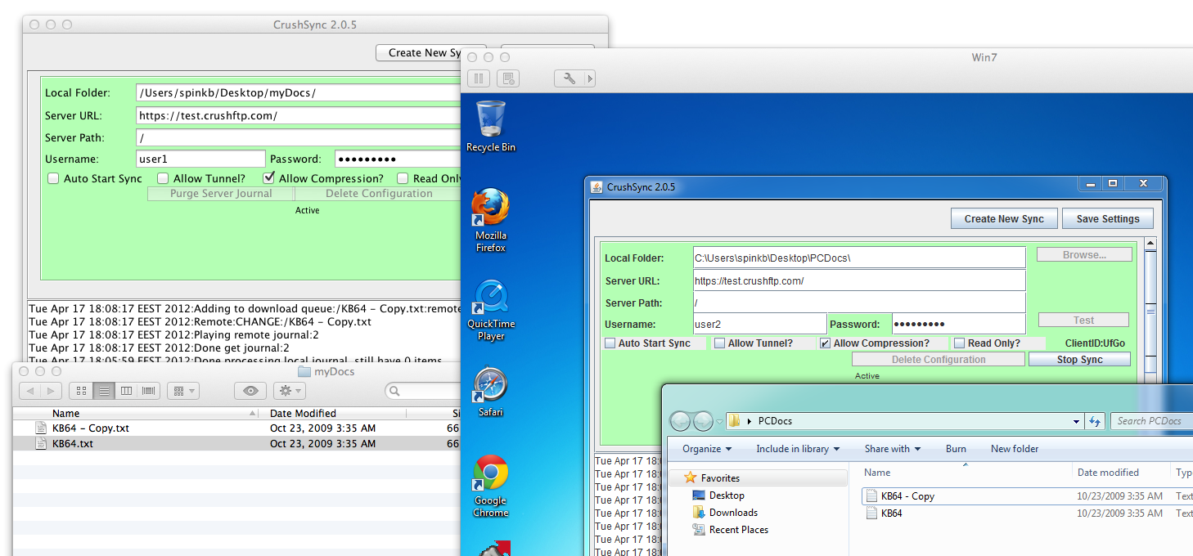Click the Quick Look eye button in Finder
This screenshot has width=1193, height=556.
(x=250, y=392)
